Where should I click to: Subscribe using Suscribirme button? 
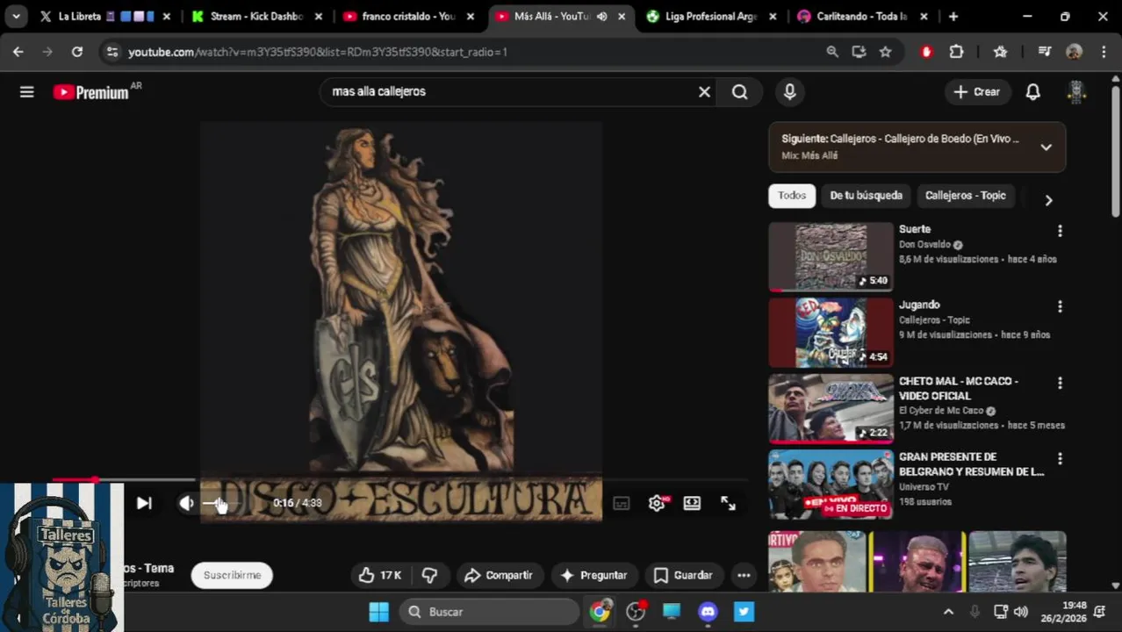point(232,575)
